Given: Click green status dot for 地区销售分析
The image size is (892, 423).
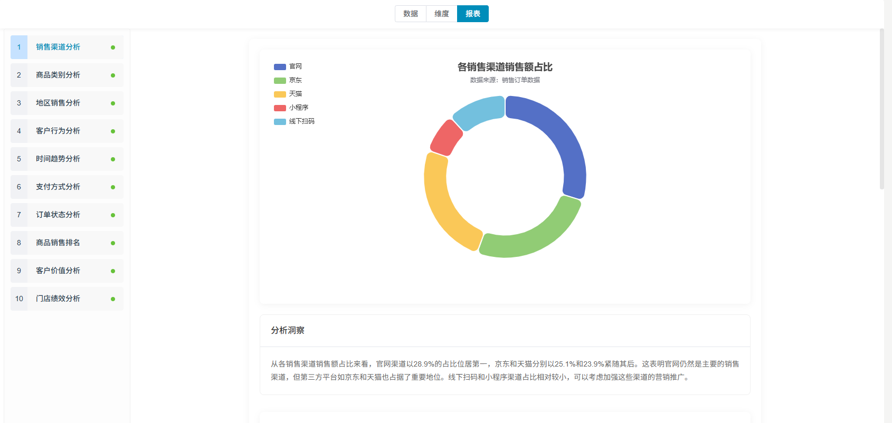Looking at the screenshot, I should click(113, 103).
